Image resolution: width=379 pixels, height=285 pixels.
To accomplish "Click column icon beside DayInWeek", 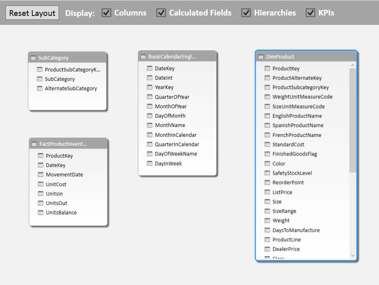I will [150, 163].
